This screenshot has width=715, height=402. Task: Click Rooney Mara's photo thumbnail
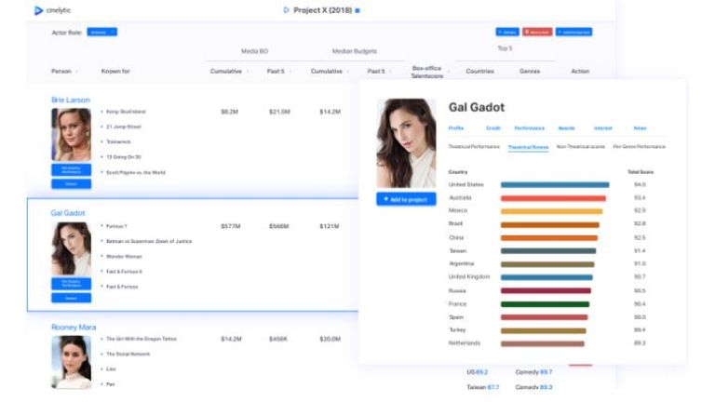click(x=71, y=362)
